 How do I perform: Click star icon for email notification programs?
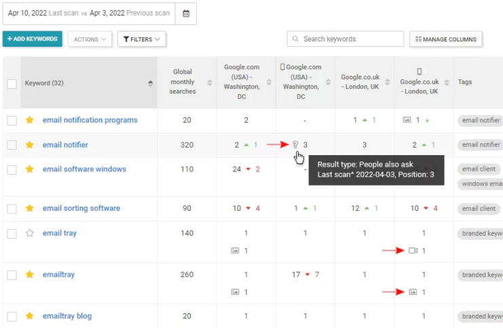[29, 120]
